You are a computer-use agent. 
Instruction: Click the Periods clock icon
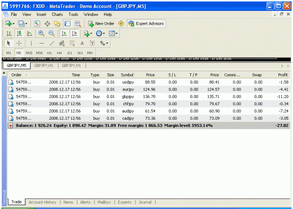[99, 34]
